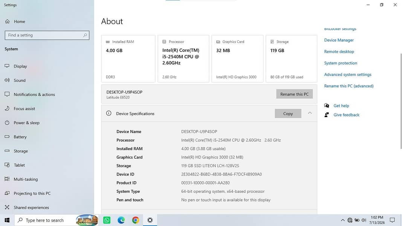Open the Windows Start button
The image size is (402, 226).
7,220
